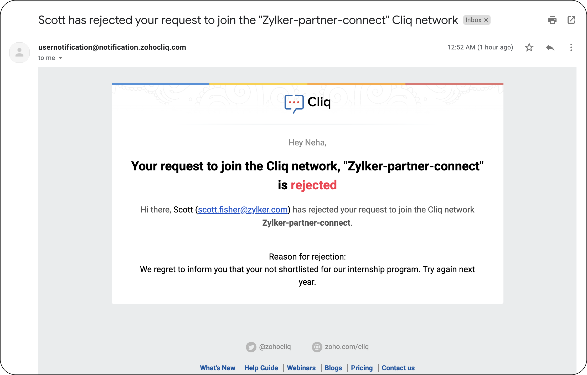Open email in new window icon
The width and height of the screenshot is (587, 375).
571,20
